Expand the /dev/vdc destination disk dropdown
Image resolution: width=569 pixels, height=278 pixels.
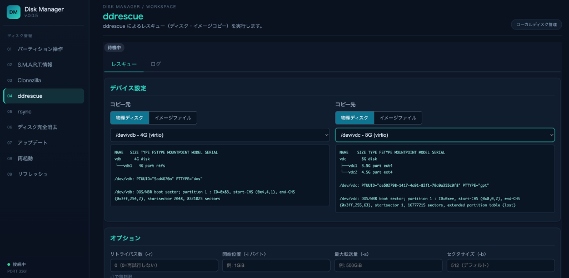point(445,135)
